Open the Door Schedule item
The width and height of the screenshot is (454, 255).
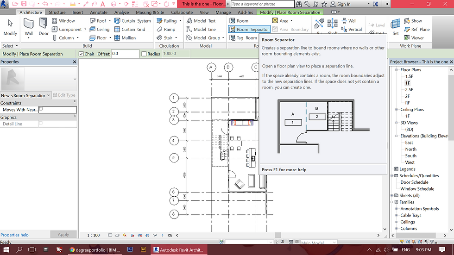click(414, 182)
